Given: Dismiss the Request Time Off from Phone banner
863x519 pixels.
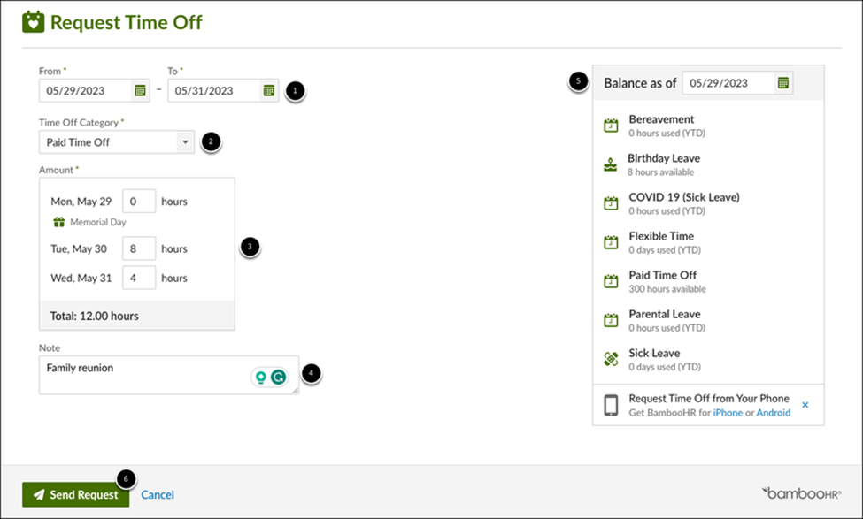Looking at the screenshot, I should (805, 405).
